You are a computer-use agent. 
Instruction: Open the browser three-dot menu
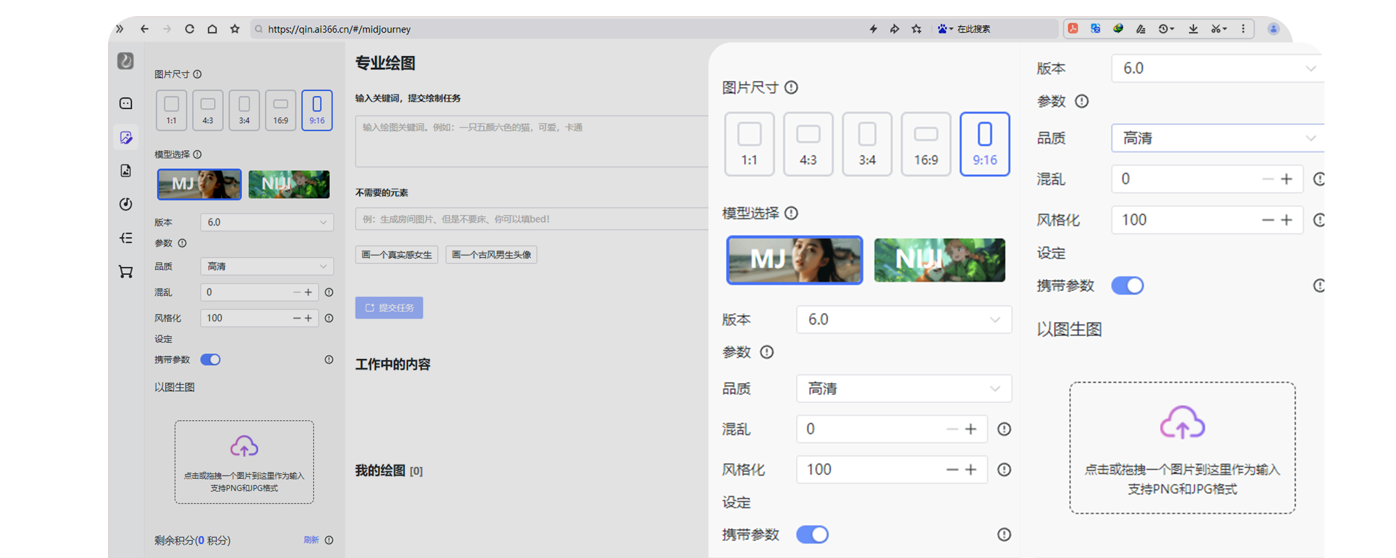[x=1243, y=28]
